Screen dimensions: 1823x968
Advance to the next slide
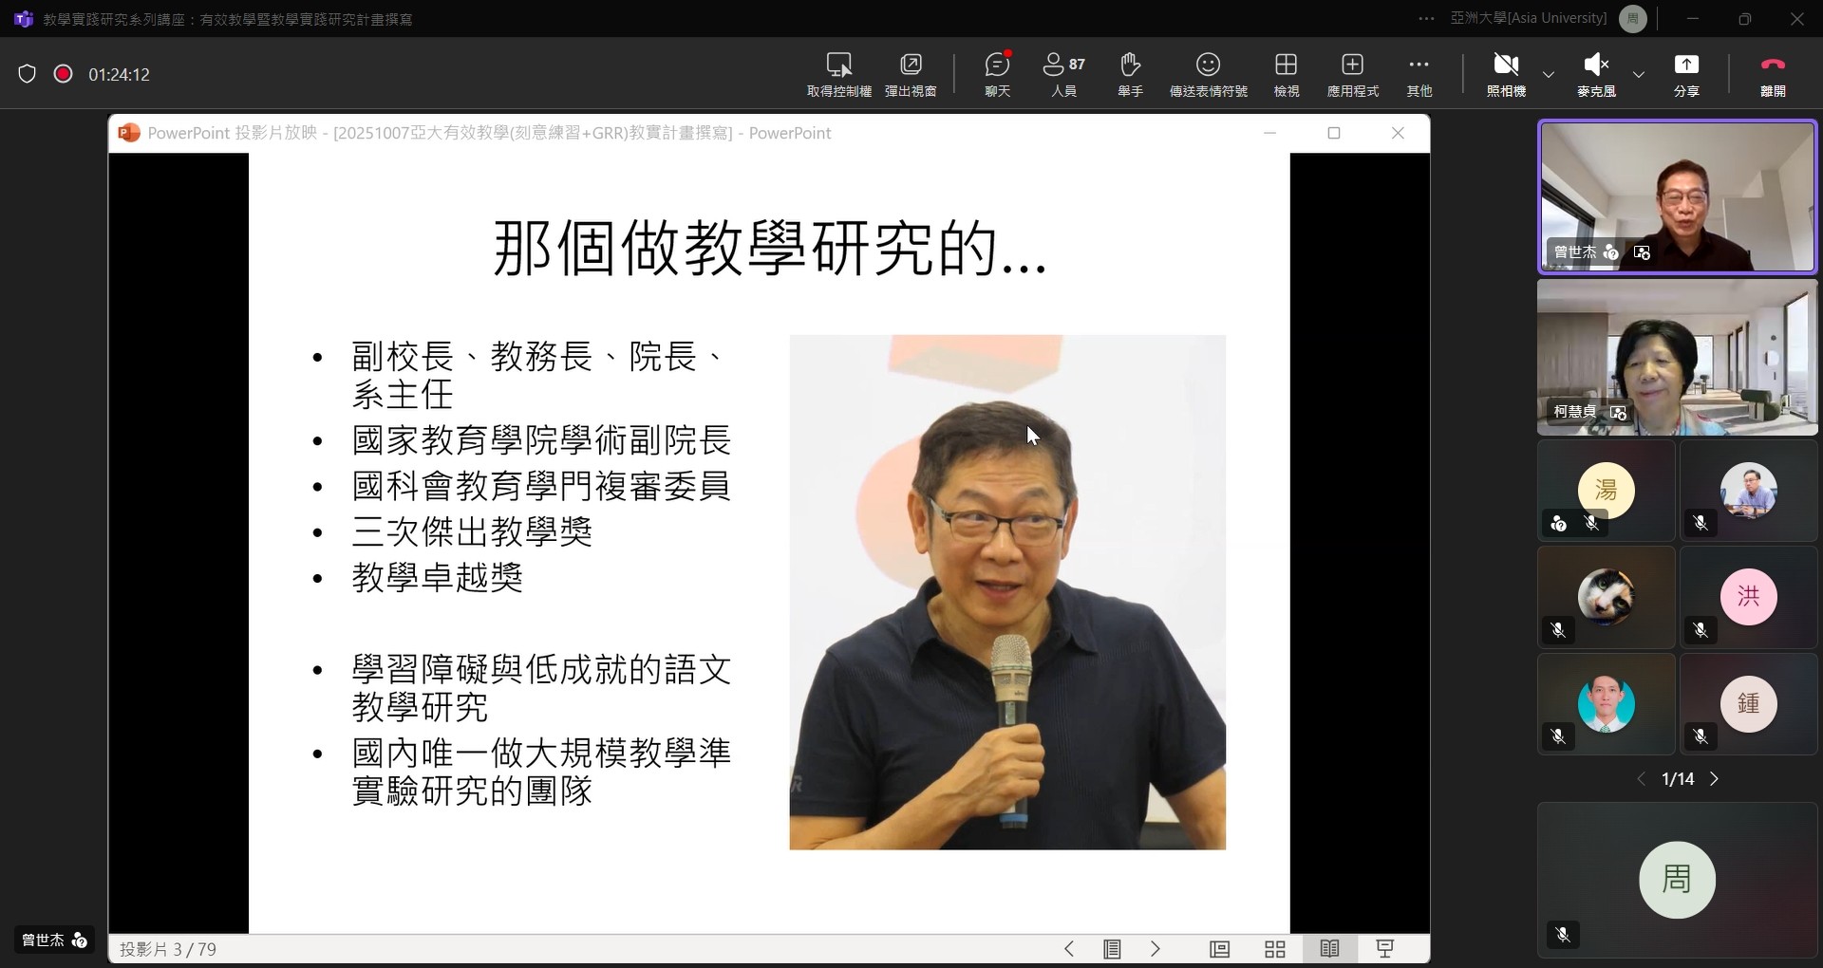1156,949
